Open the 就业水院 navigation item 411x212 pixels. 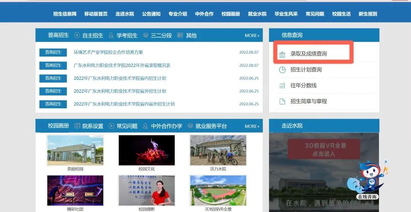[x=257, y=14]
